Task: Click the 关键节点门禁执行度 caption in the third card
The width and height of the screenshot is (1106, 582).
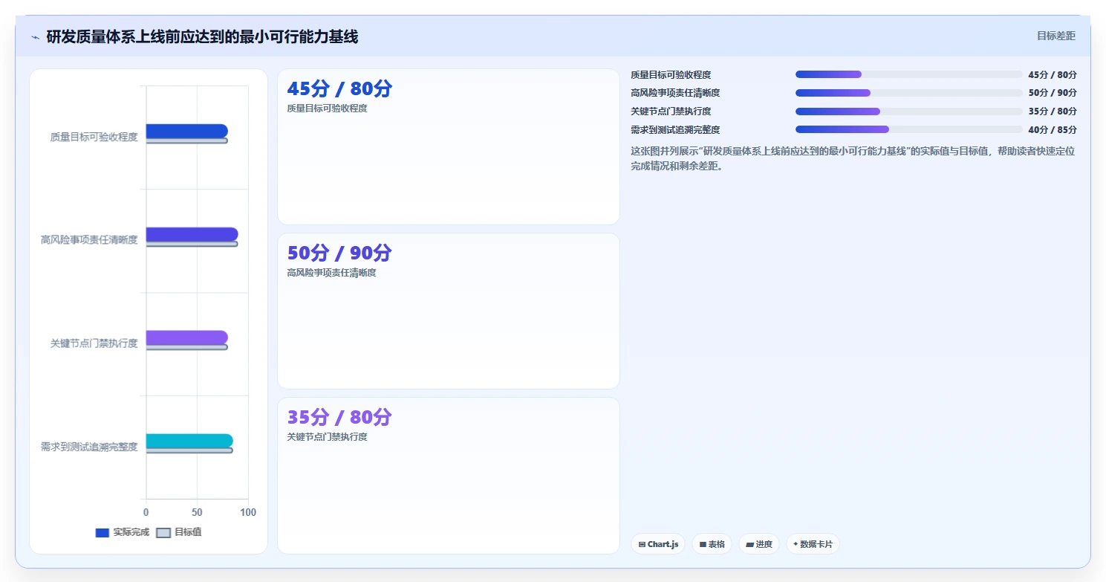Action: pyautogui.click(x=328, y=437)
